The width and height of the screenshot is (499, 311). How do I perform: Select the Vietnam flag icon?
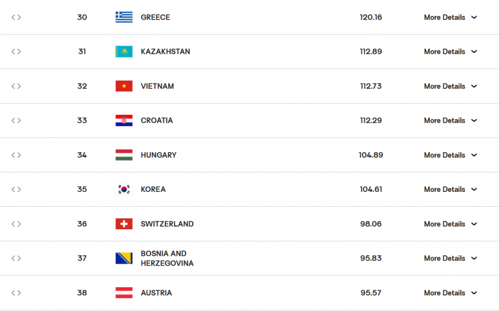pyautogui.click(x=124, y=86)
